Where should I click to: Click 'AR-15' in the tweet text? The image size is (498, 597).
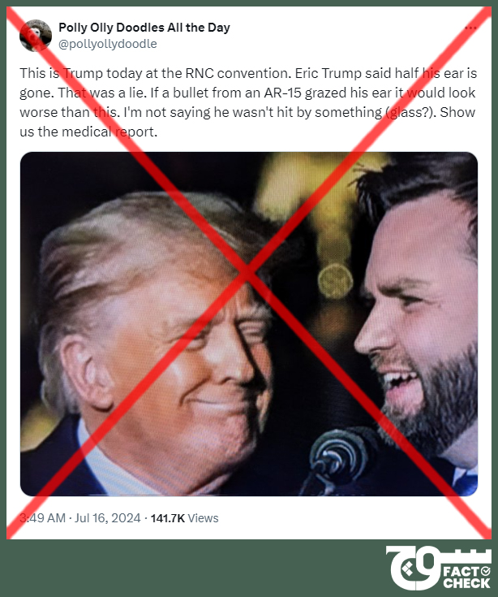282,93
